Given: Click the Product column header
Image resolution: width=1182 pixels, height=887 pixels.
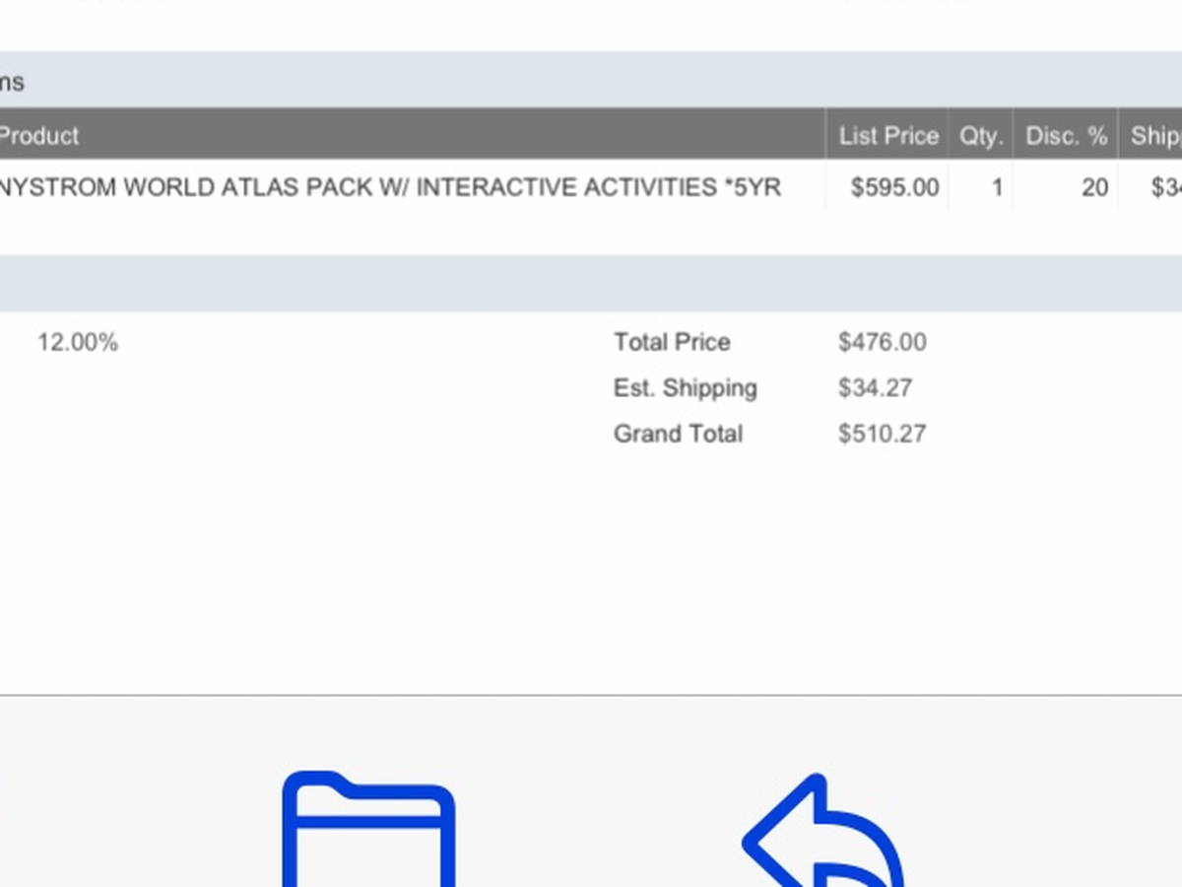Looking at the screenshot, I should [39, 136].
